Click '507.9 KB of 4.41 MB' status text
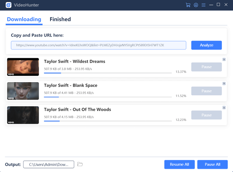The image size is (233, 172). [x=59, y=93]
